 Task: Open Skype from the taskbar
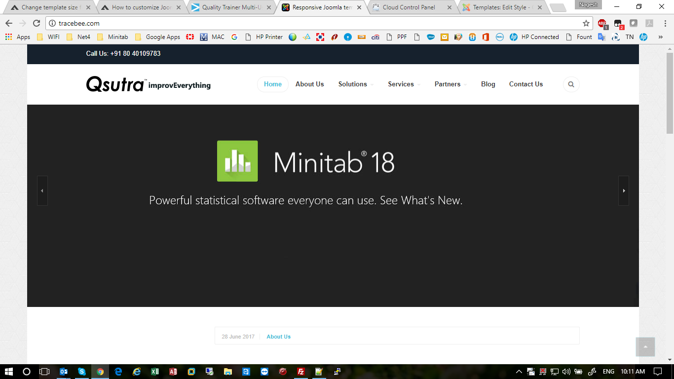(x=82, y=372)
